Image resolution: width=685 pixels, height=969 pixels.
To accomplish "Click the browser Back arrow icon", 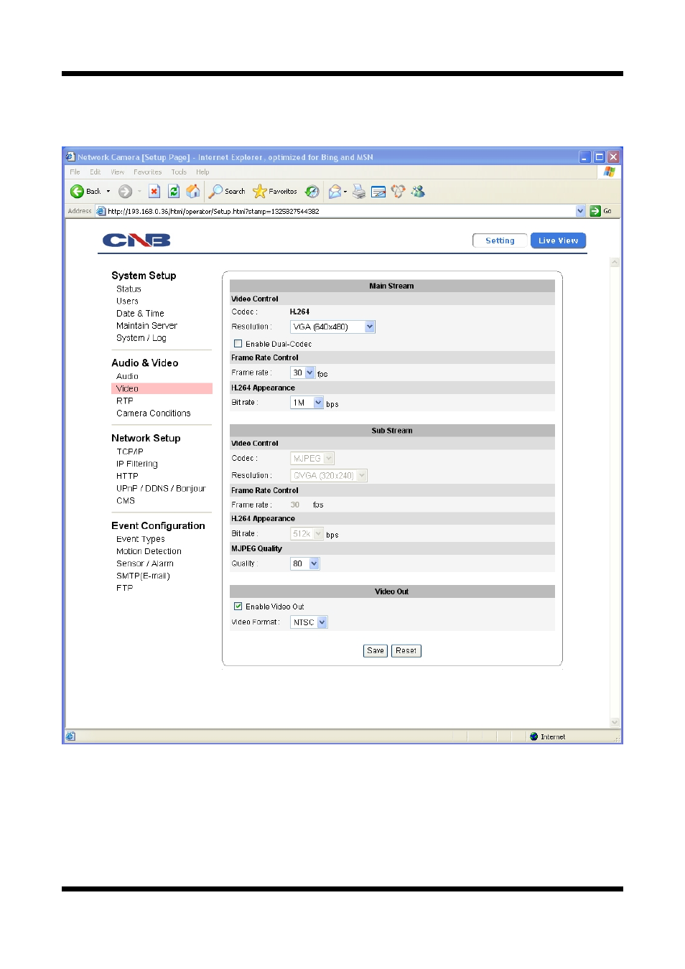I will 77,192.
